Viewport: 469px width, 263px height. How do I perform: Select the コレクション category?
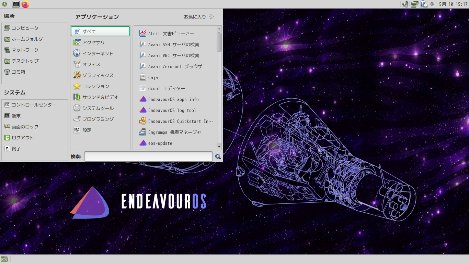tap(100, 86)
